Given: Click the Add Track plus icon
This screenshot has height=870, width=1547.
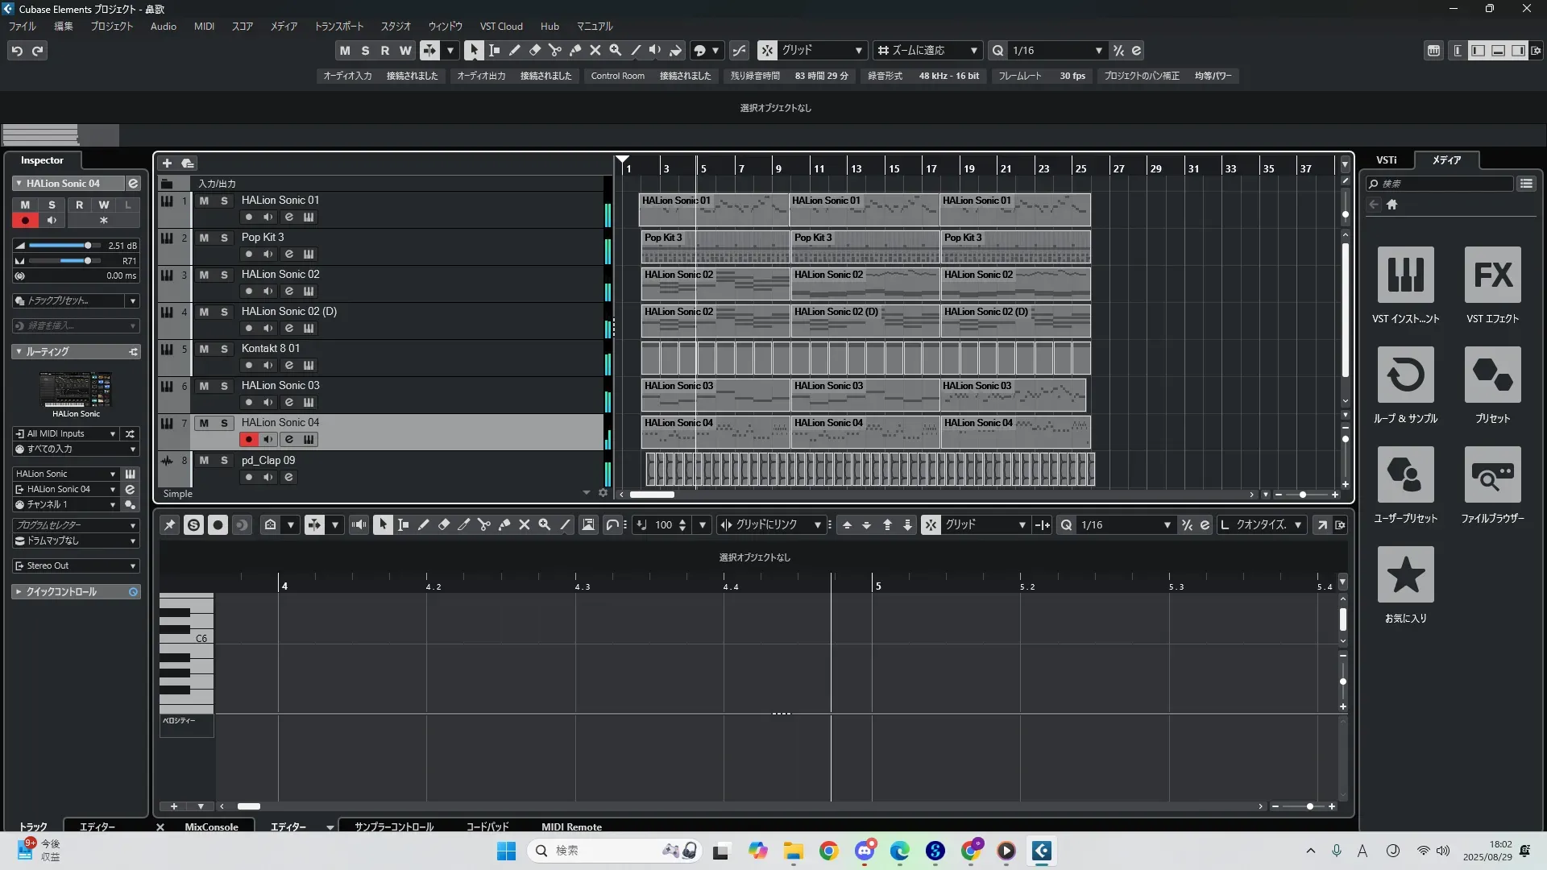Looking at the screenshot, I should (167, 163).
